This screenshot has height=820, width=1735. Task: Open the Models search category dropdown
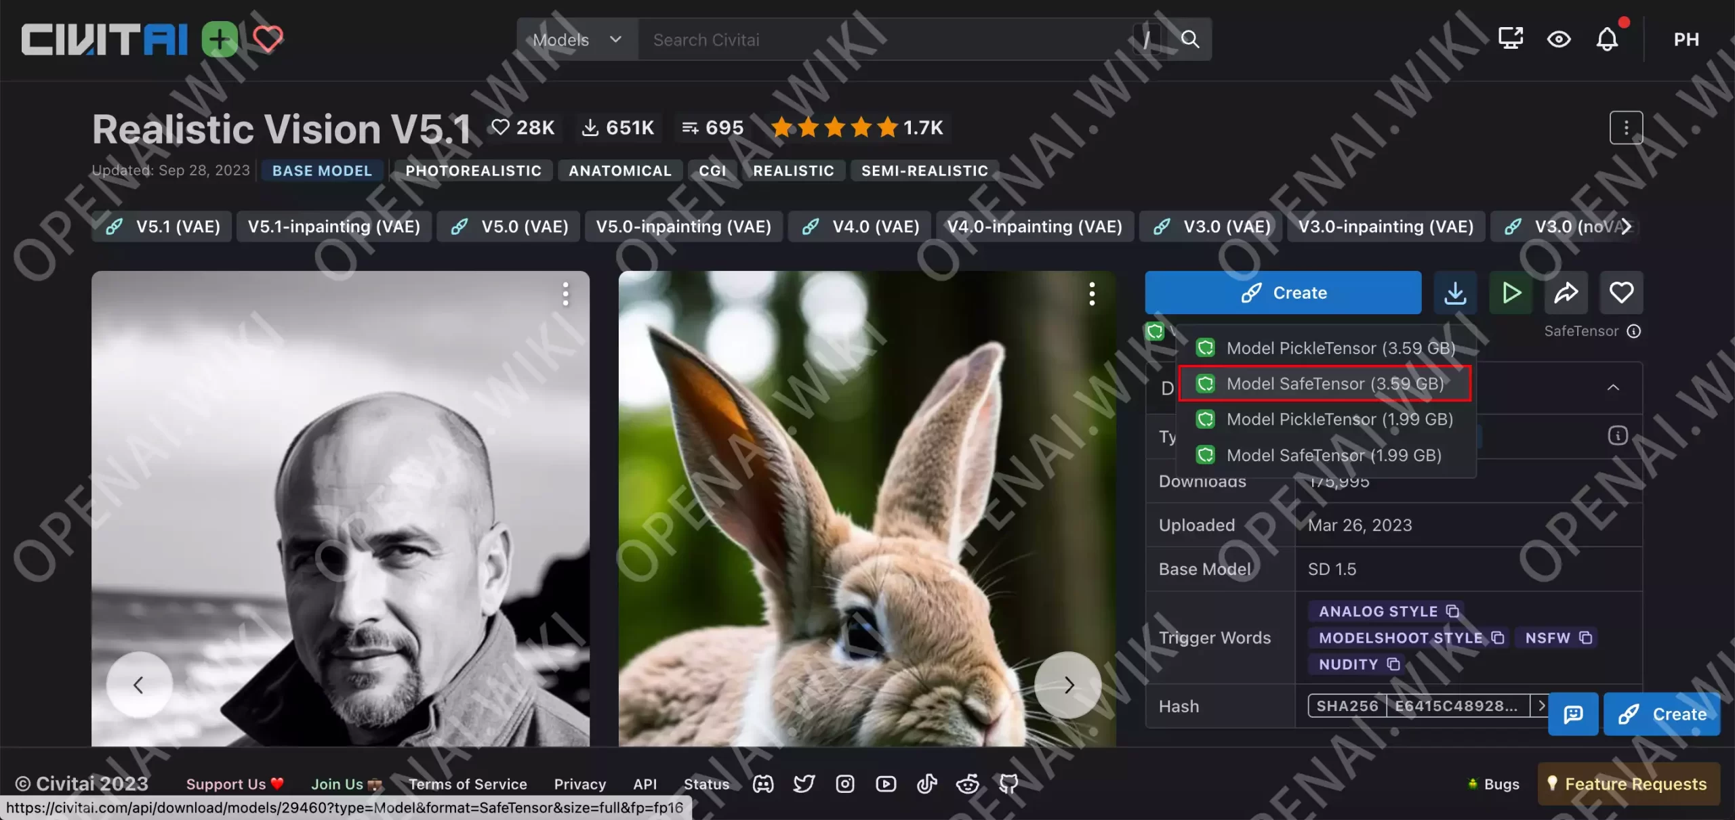(577, 39)
